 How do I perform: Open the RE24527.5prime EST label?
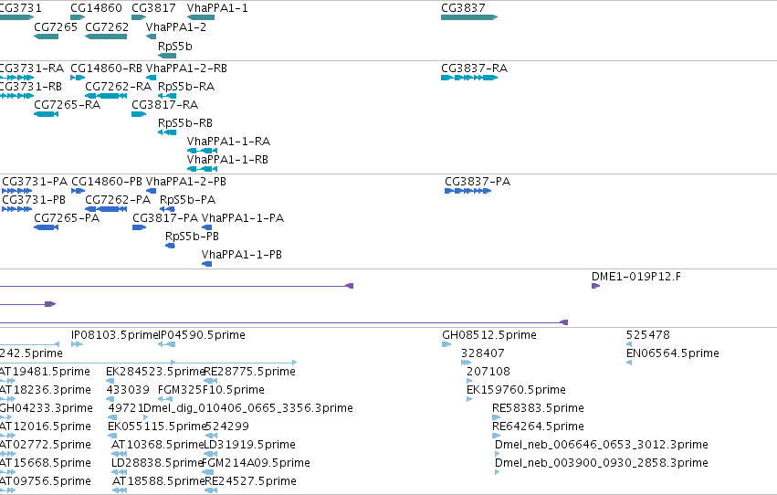[x=251, y=481]
